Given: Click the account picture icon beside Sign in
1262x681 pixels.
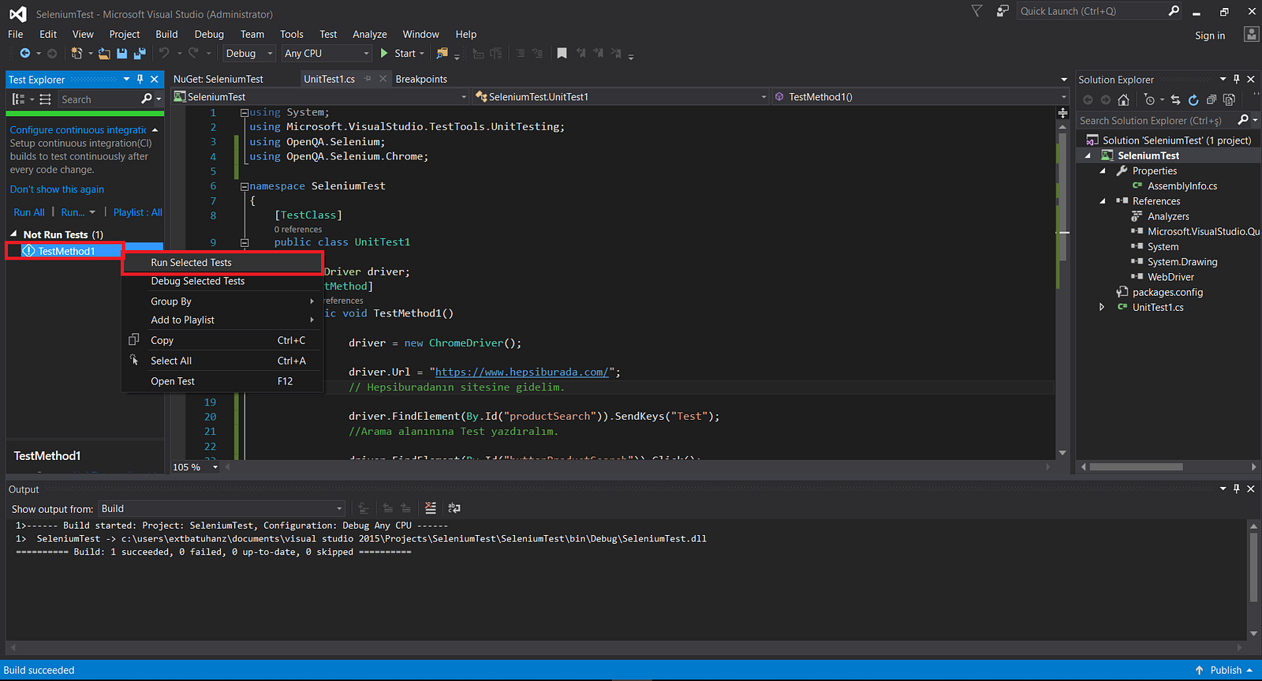Looking at the screenshot, I should pos(1251,34).
